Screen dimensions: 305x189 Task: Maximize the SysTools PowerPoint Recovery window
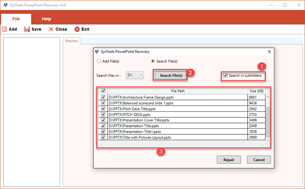[x=285, y=5]
